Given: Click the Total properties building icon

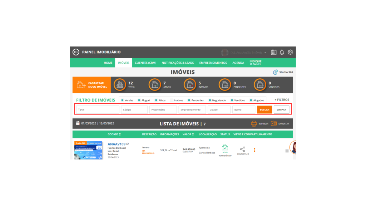Looking at the screenshot, I should (x=120, y=85).
